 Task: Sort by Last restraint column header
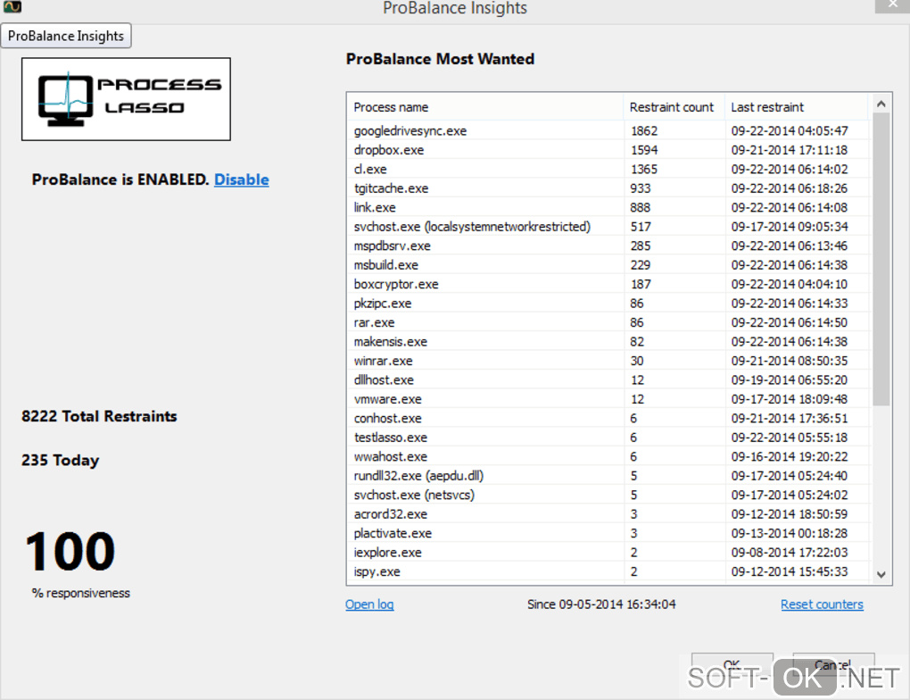796,107
